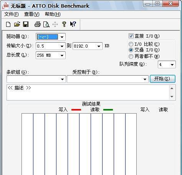Click the Save floppy disk icon
This screenshot has height=175, width=182.
[26, 24]
